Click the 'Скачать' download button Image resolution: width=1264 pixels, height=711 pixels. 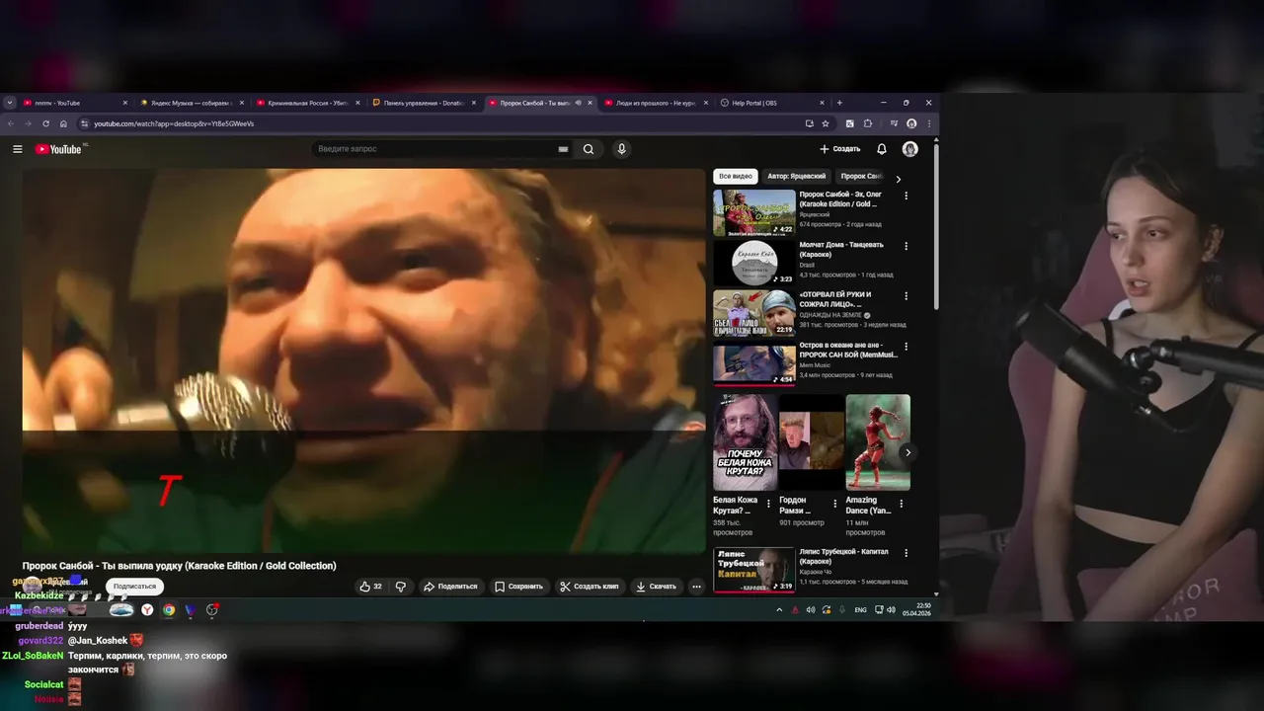pos(657,587)
